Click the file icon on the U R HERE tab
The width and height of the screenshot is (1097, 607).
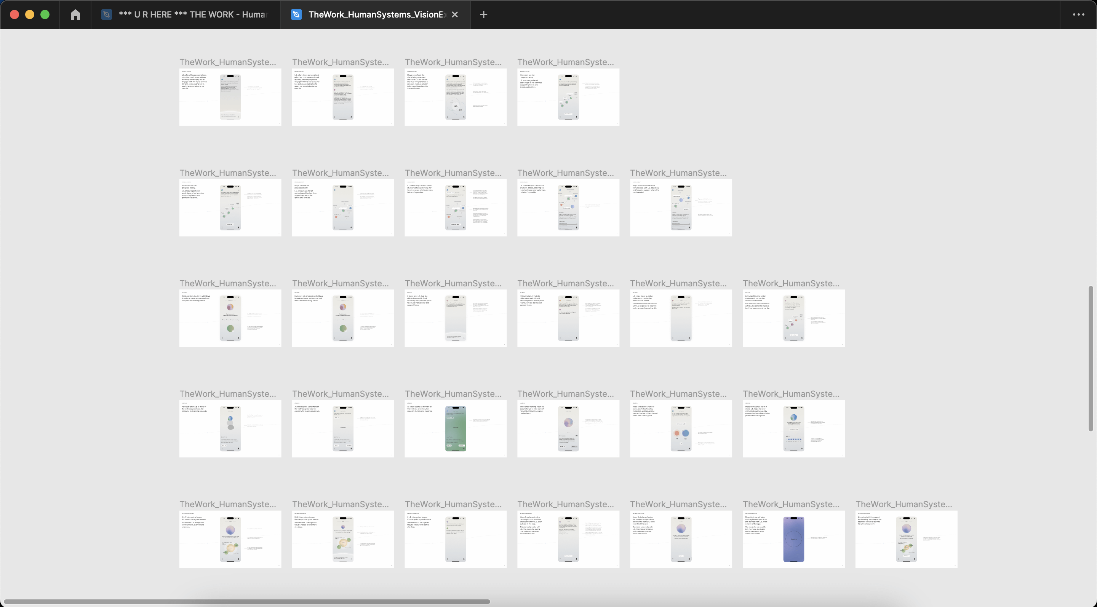[107, 14]
